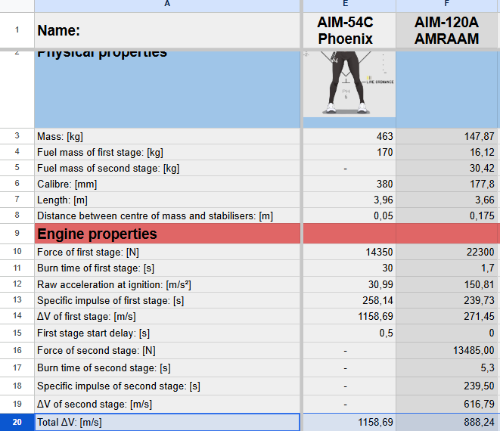Click the 'Name:' cell in row 1
This screenshot has width=500, height=431.
pos(167,30)
